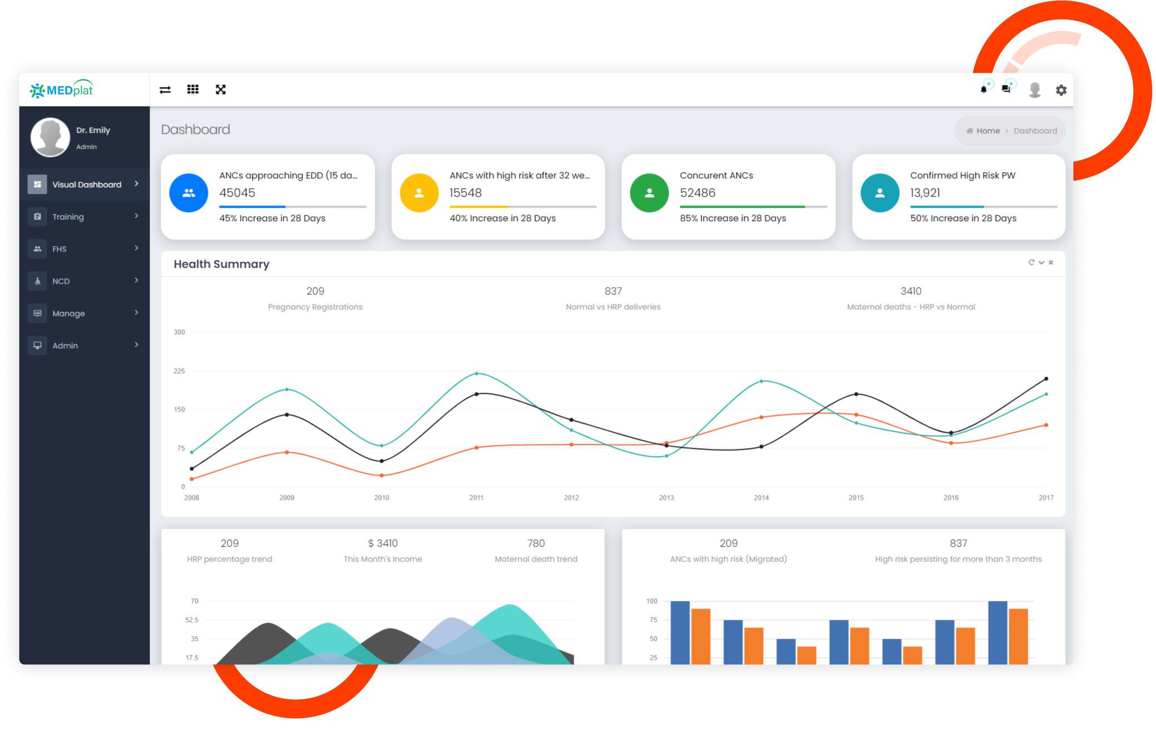Refresh the Health Summary panel

pyautogui.click(x=1031, y=263)
